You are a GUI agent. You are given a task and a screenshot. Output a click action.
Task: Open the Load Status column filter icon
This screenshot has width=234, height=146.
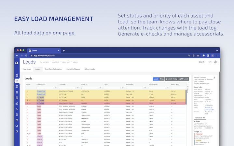(55, 88)
